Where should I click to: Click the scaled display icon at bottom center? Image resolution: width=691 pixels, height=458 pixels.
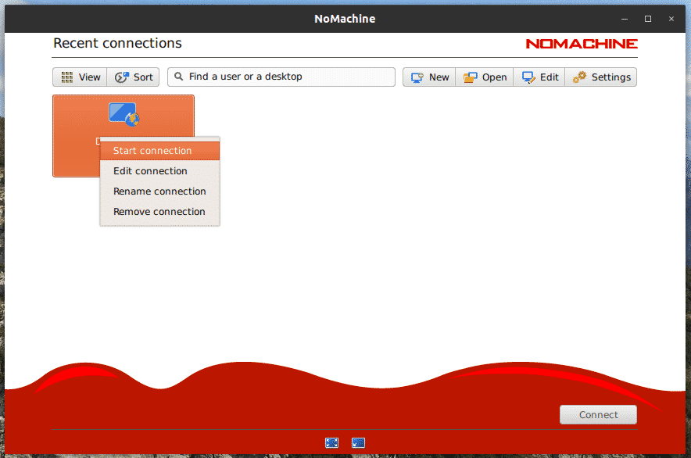tap(358, 442)
